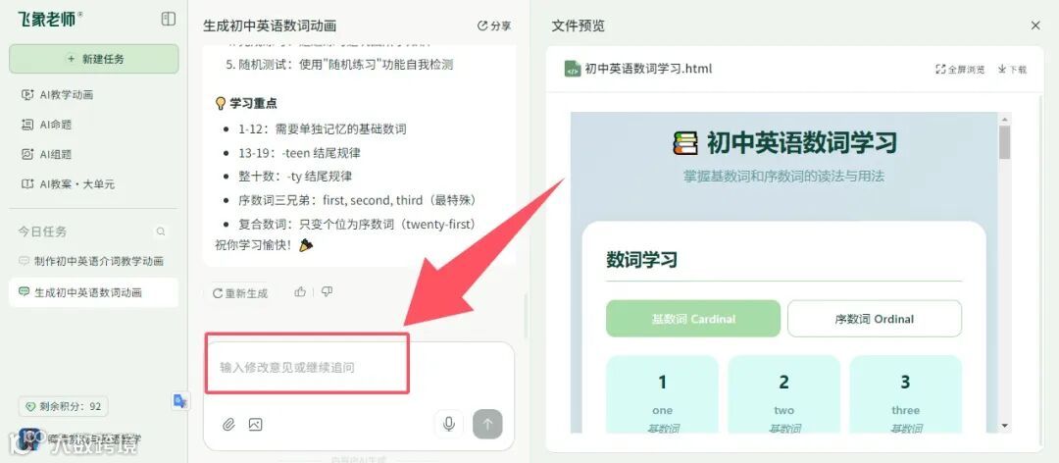
Task: Focus the 输入修改意见或继续追问 input box
Action: pyautogui.click(x=359, y=368)
